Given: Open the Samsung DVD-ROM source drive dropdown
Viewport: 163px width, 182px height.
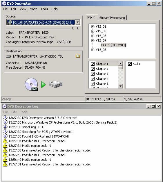Looking at the screenshot, I should click(78, 22).
